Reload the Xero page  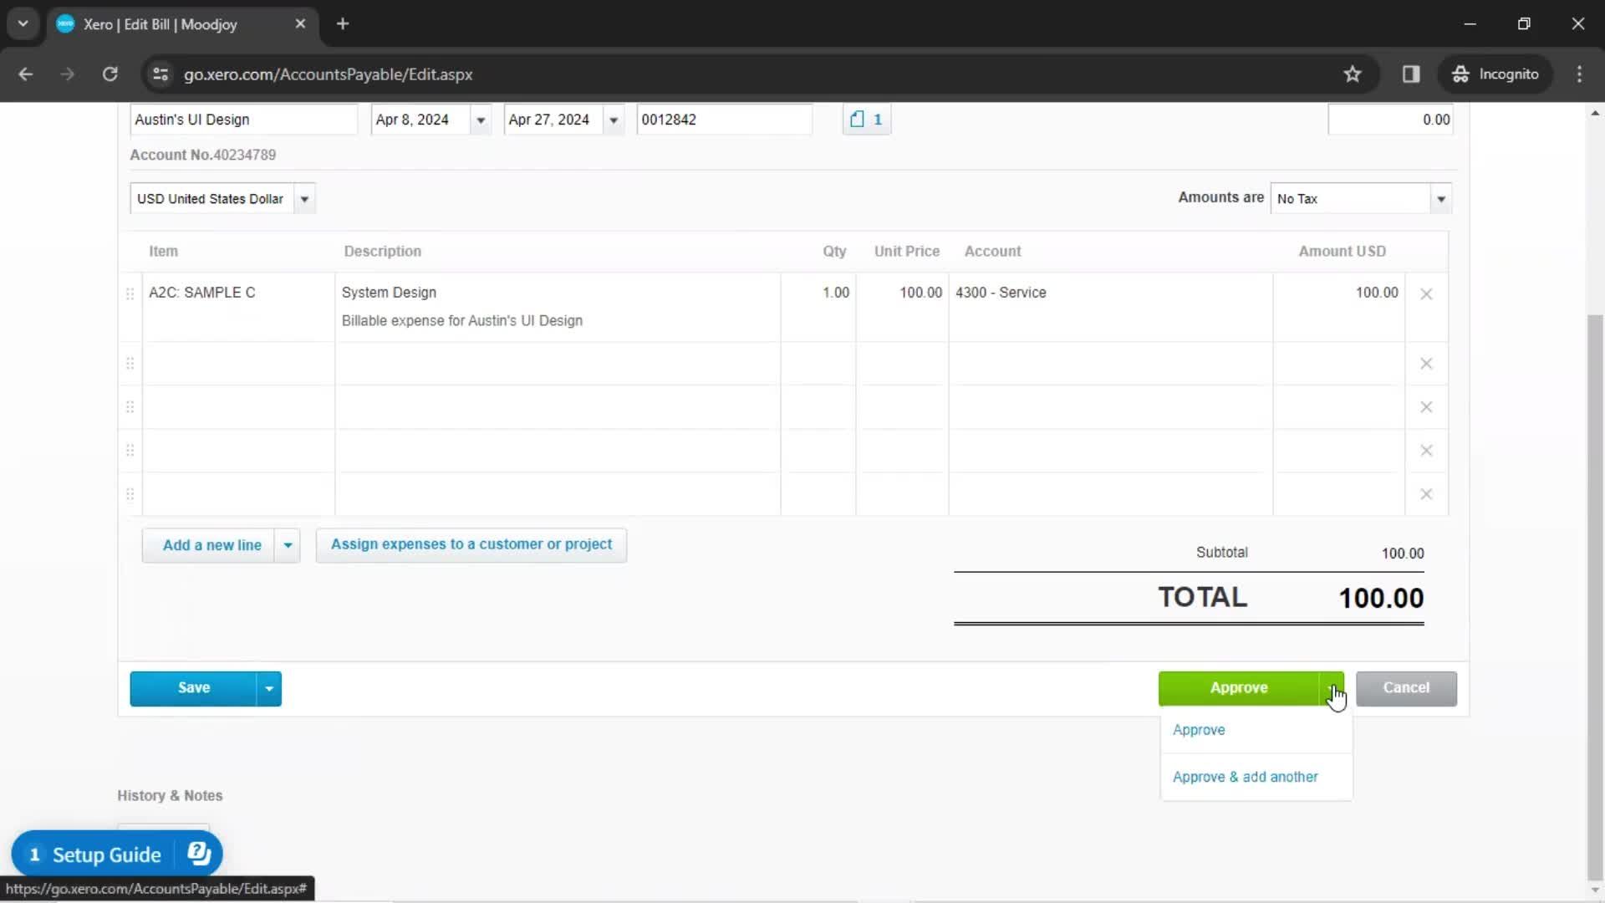110,74
